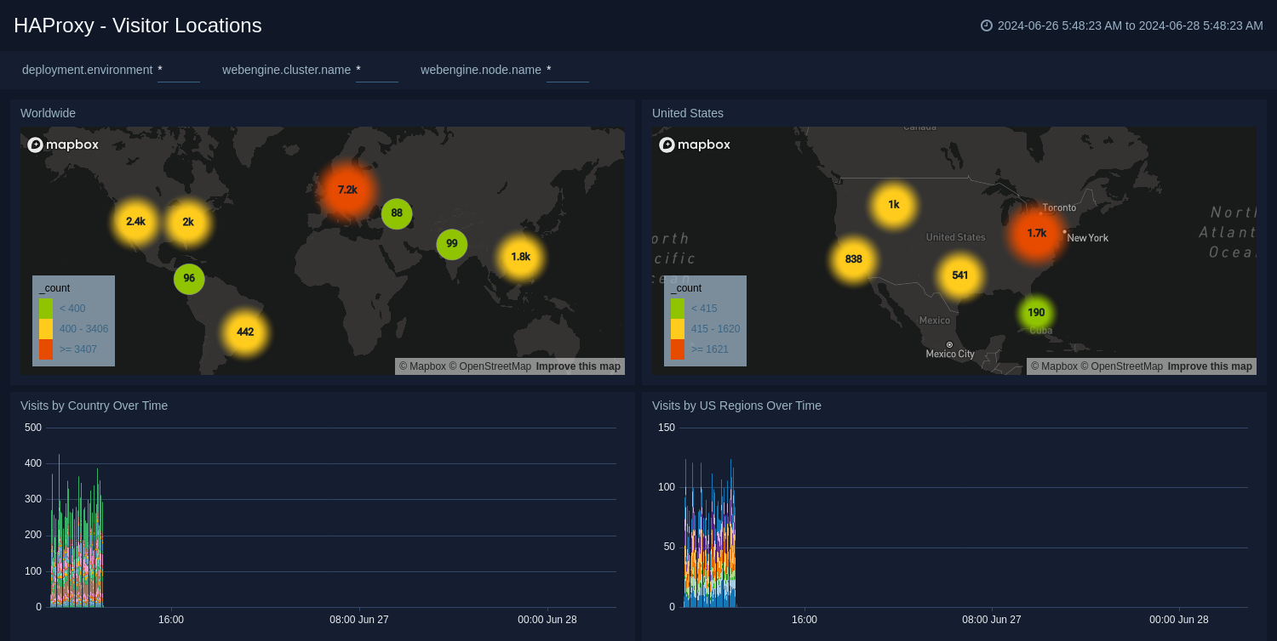Open 'Improve this map' link on United States map
Image resolution: width=1277 pixels, height=641 pixels.
point(1210,366)
